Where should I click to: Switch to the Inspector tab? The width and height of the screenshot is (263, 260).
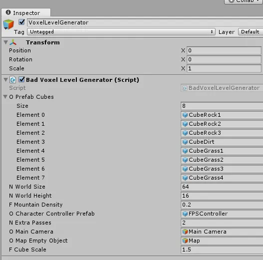(26, 12)
